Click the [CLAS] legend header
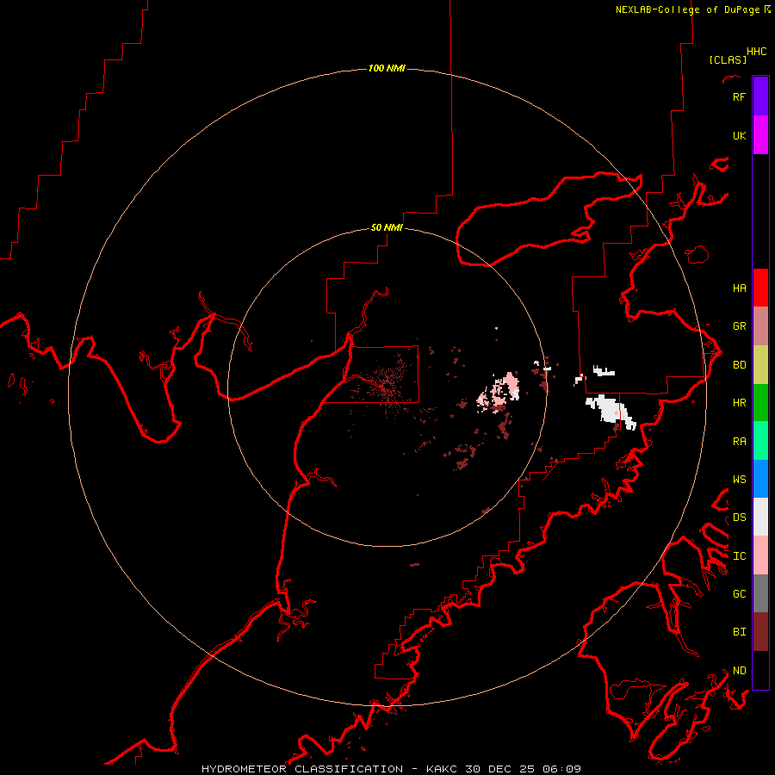 (x=728, y=59)
